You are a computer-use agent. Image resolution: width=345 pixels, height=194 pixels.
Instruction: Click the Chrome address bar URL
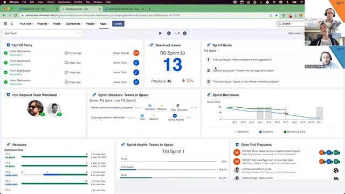click(x=102, y=16)
